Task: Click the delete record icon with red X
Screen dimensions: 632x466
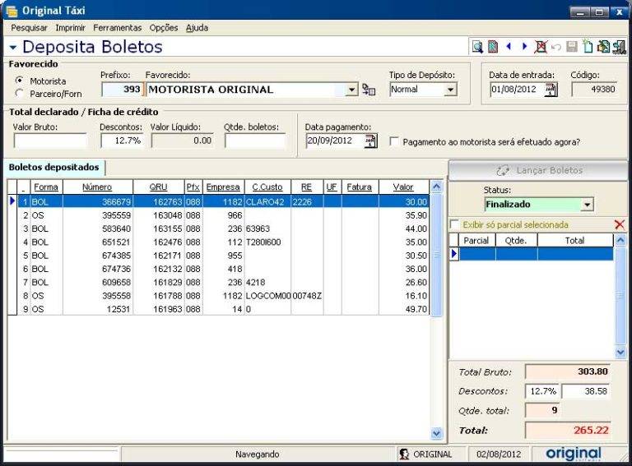Action: coord(540,48)
